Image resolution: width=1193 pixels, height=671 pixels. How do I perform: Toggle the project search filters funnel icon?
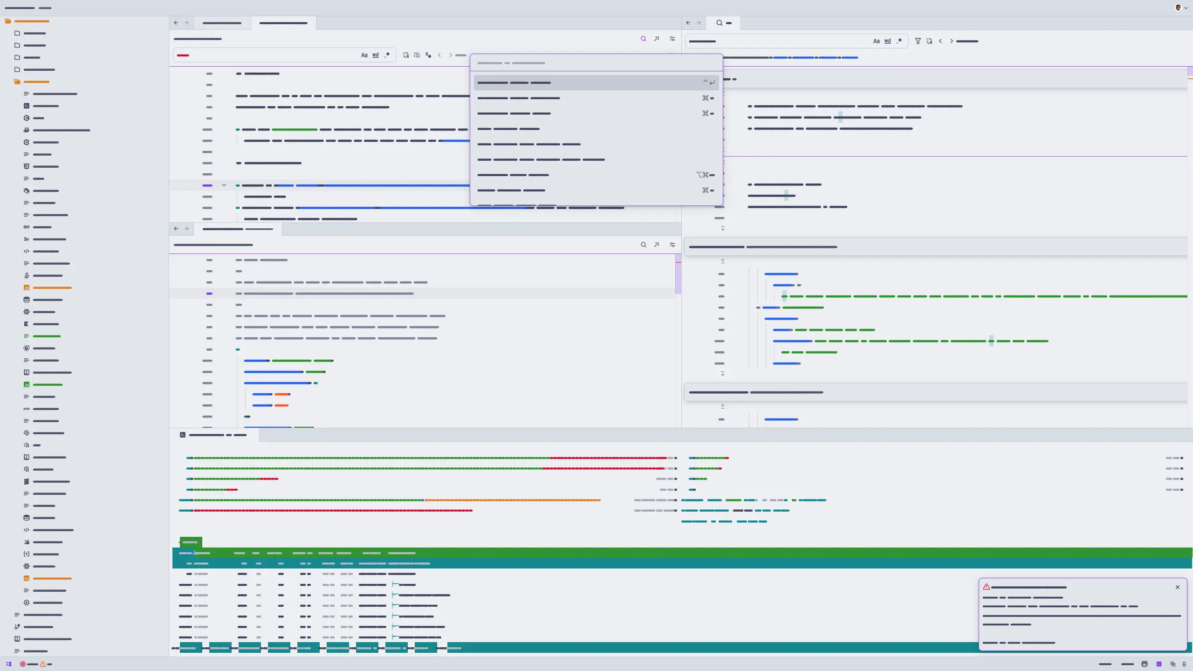point(918,41)
